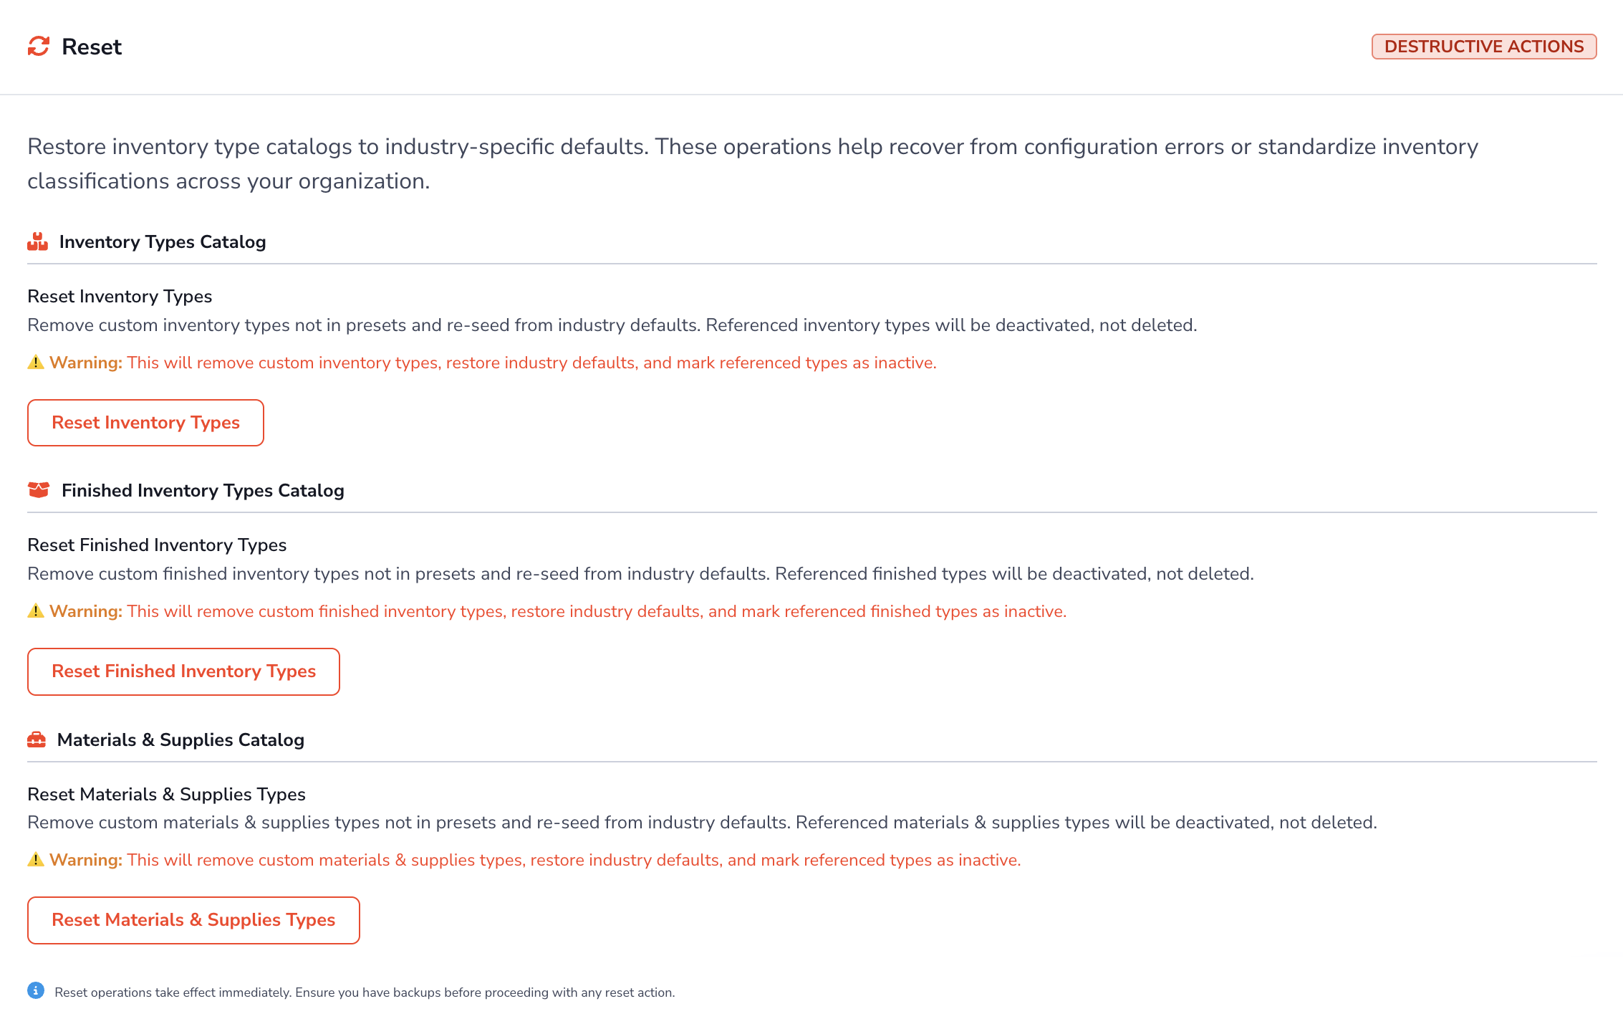Select the Finished Inventory Types Catalog heading

[x=203, y=491]
